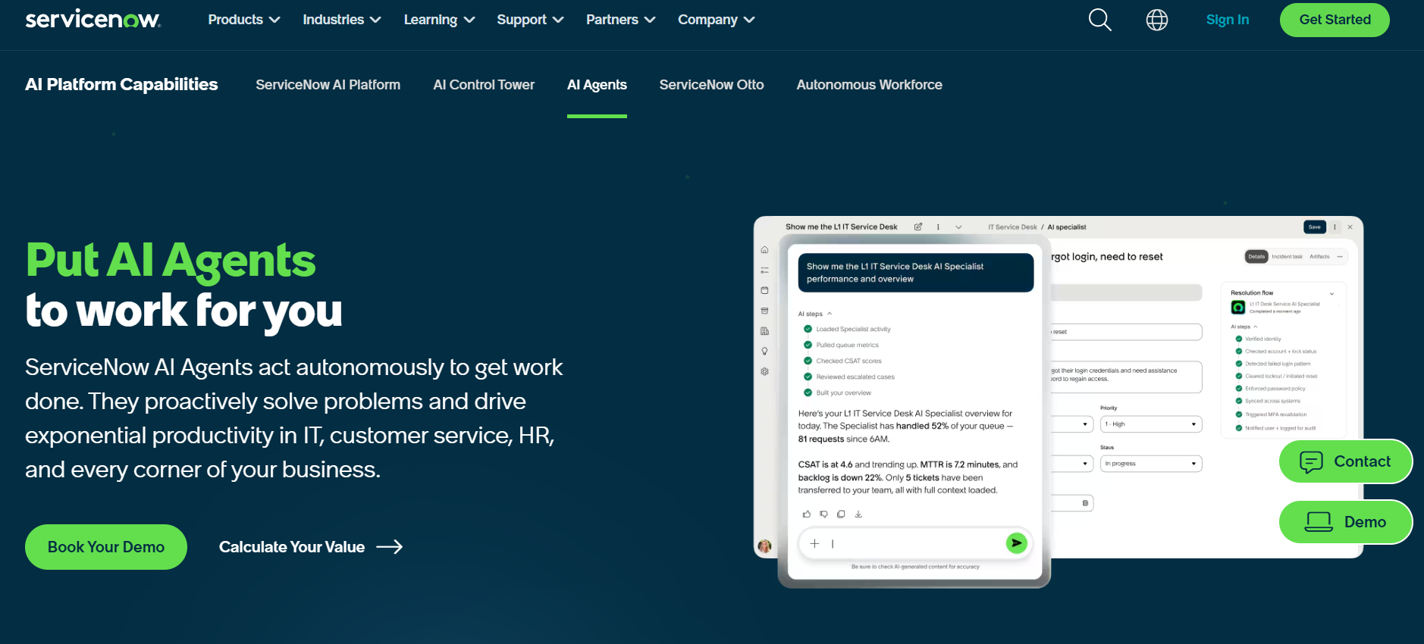
Task: Open the site search magnifier
Action: [1099, 20]
